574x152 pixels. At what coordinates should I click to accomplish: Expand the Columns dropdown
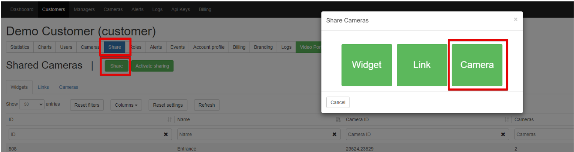click(x=126, y=105)
